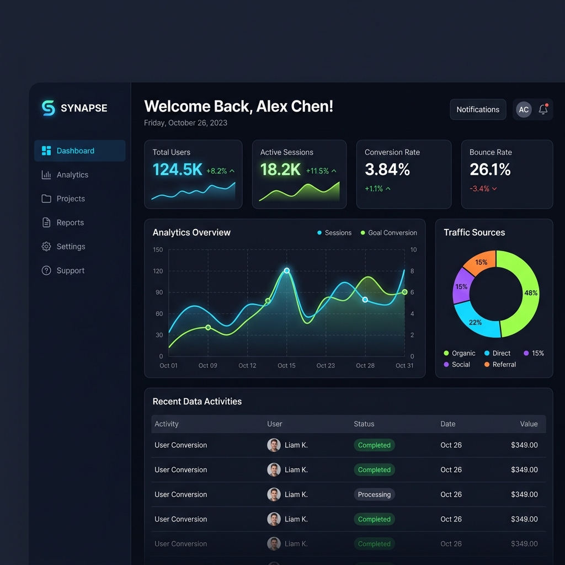Click the green 48% donut segment

(x=530, y=292)
